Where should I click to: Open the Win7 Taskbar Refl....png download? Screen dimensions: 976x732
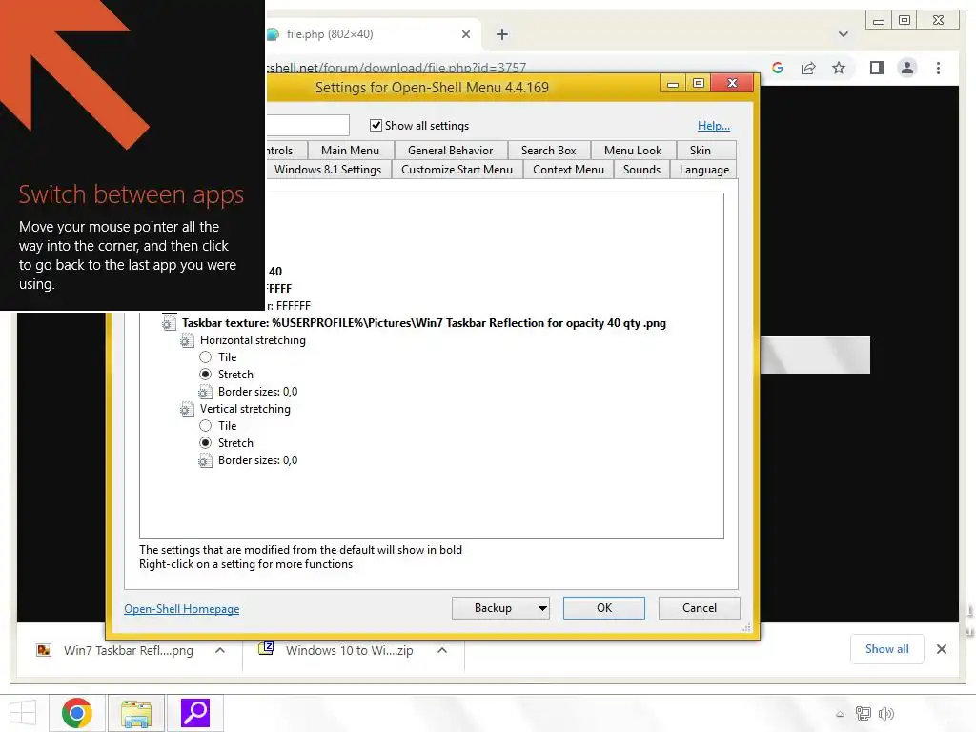(x=129, y=650)
